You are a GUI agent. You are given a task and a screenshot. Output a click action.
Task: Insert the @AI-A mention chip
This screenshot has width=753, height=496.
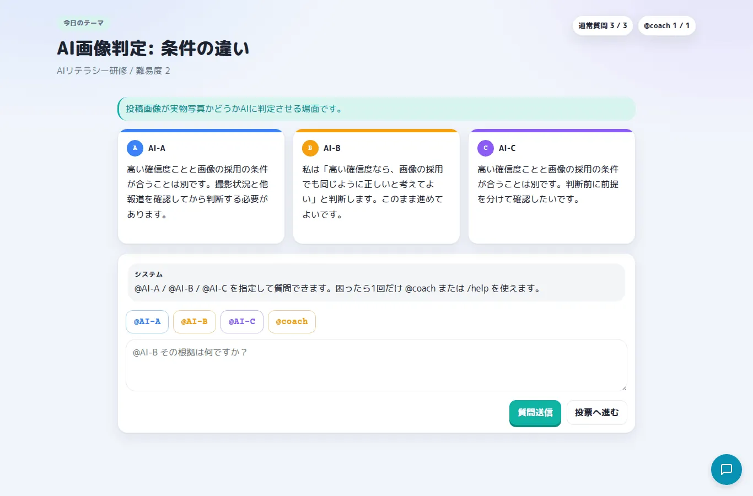coord(147,322)
